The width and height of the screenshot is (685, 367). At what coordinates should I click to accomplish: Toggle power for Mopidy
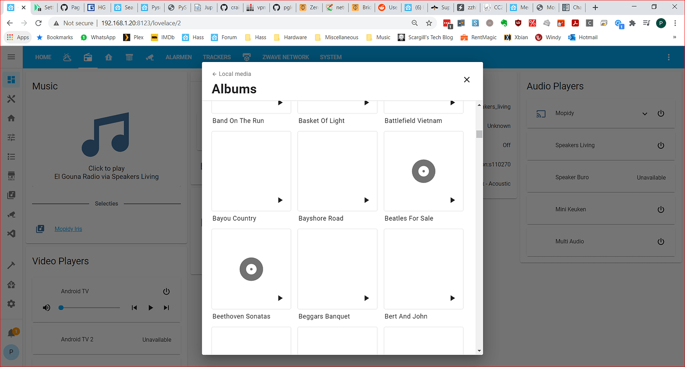[x=661, y=113]
